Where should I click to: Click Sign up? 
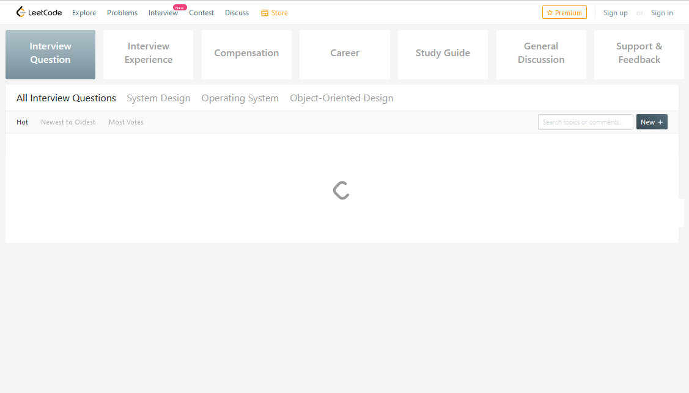click(x=615, y=13)
